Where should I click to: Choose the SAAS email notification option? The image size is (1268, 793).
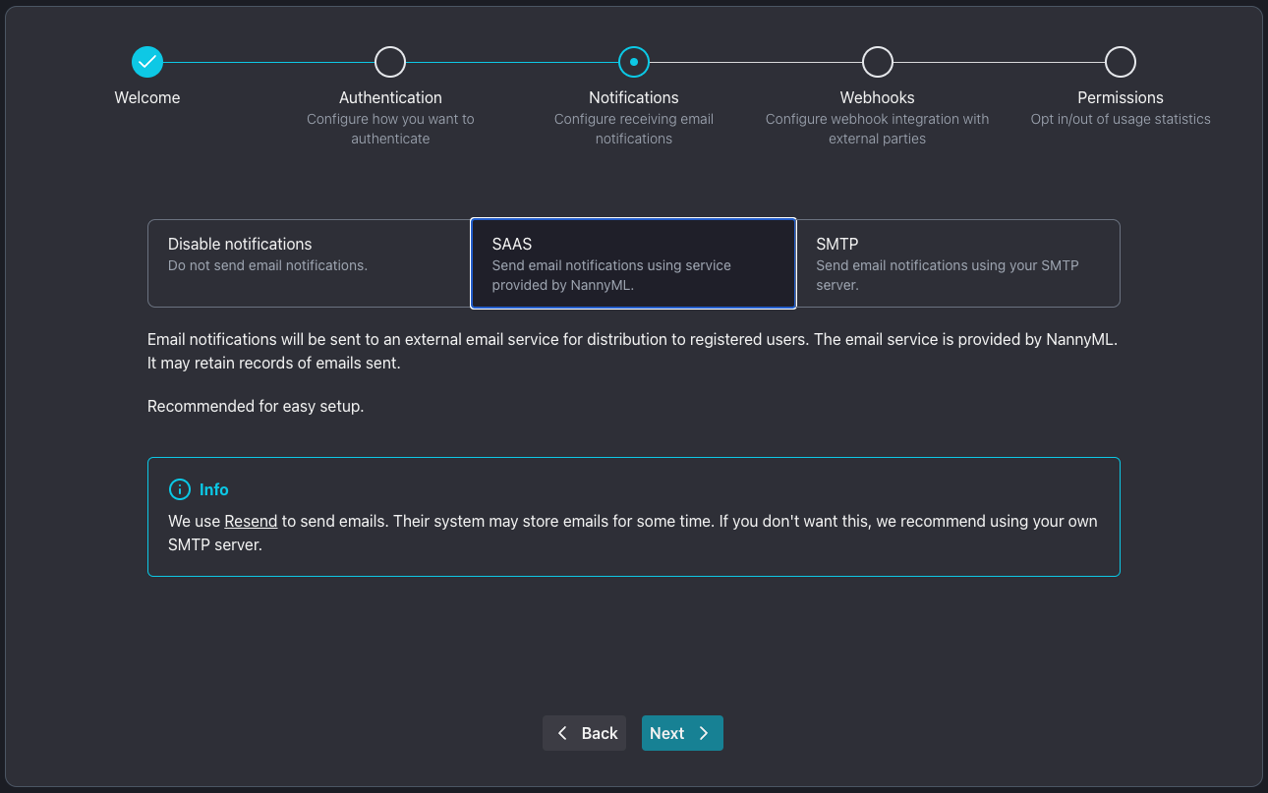(633, 263)
